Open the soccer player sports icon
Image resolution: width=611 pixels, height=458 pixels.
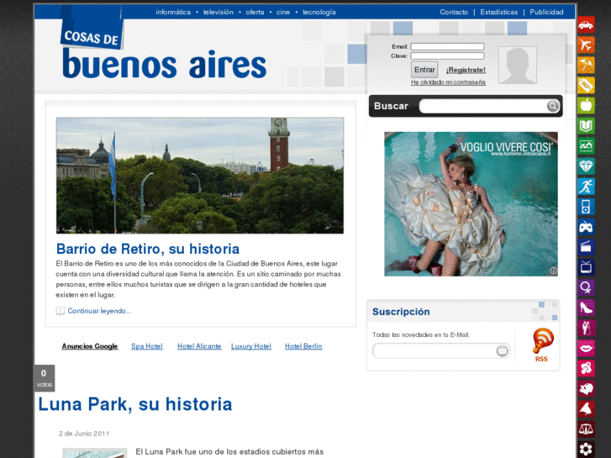coord(586,187)
